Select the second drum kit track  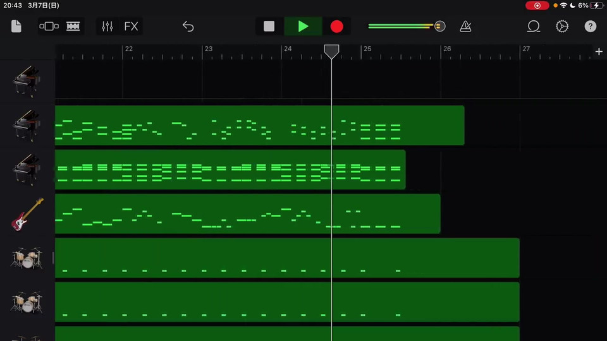27,302
